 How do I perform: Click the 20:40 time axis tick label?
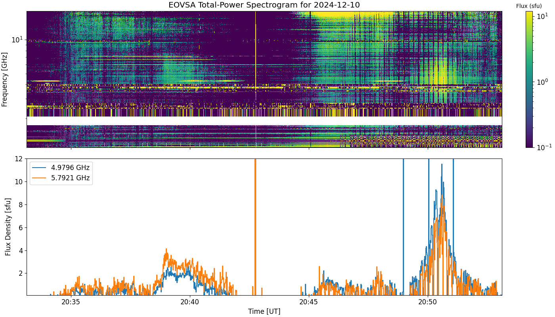190,302
